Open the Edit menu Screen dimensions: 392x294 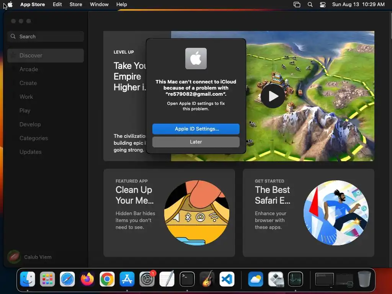point(57,4)
